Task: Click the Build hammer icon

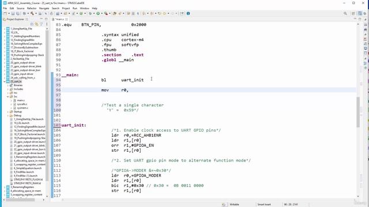Action: click(32, 14)
